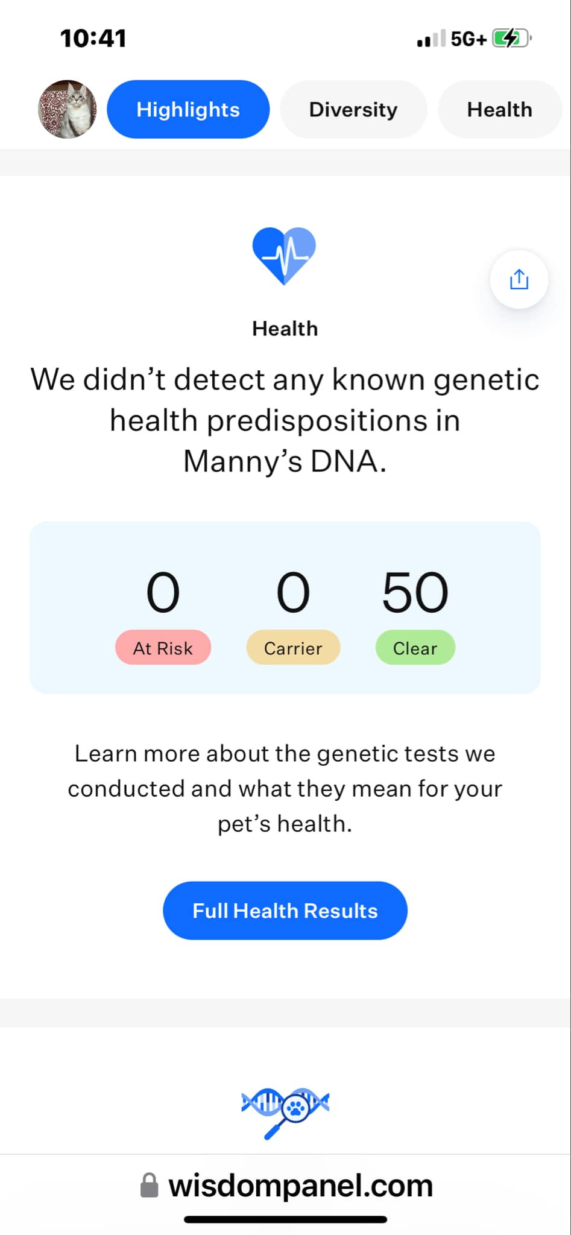Select the Highlights tab
The height and width of the screenshot is (1235, 571).
click(x=188, y=109)
